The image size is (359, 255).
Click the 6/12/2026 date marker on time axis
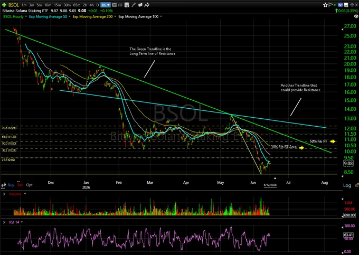coord(270,185)
